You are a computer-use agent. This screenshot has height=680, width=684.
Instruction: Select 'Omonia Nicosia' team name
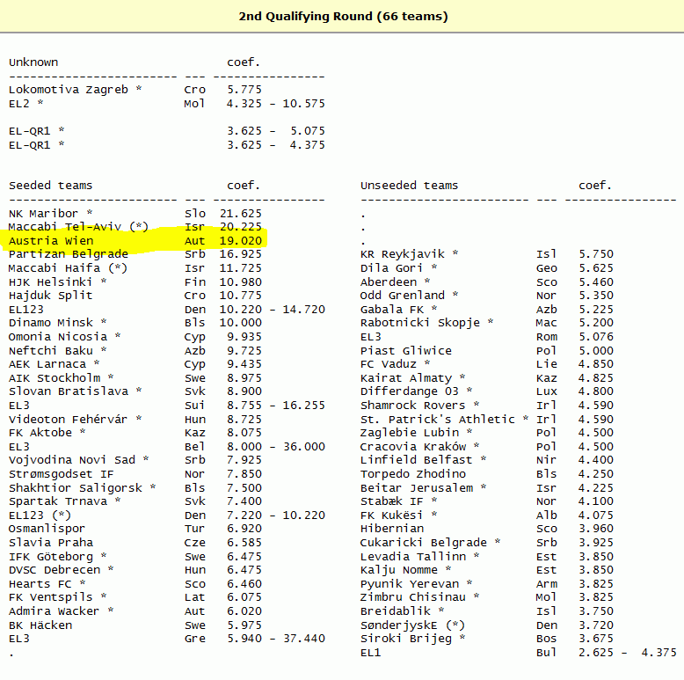(x=58, y=337)
